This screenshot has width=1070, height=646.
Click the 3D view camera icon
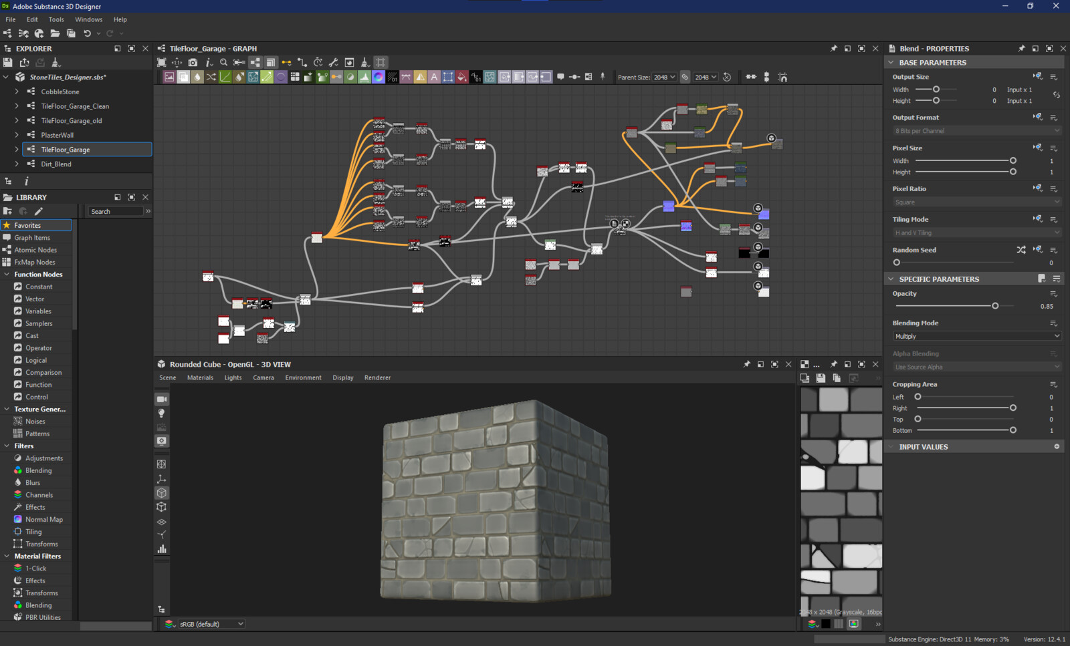click(x=162, y=399)
